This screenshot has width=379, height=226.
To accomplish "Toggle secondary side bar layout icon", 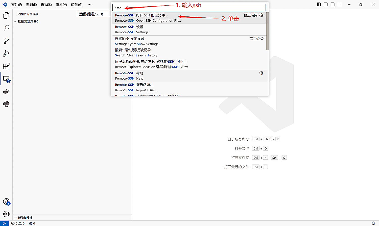I will (x=333, y=5).
